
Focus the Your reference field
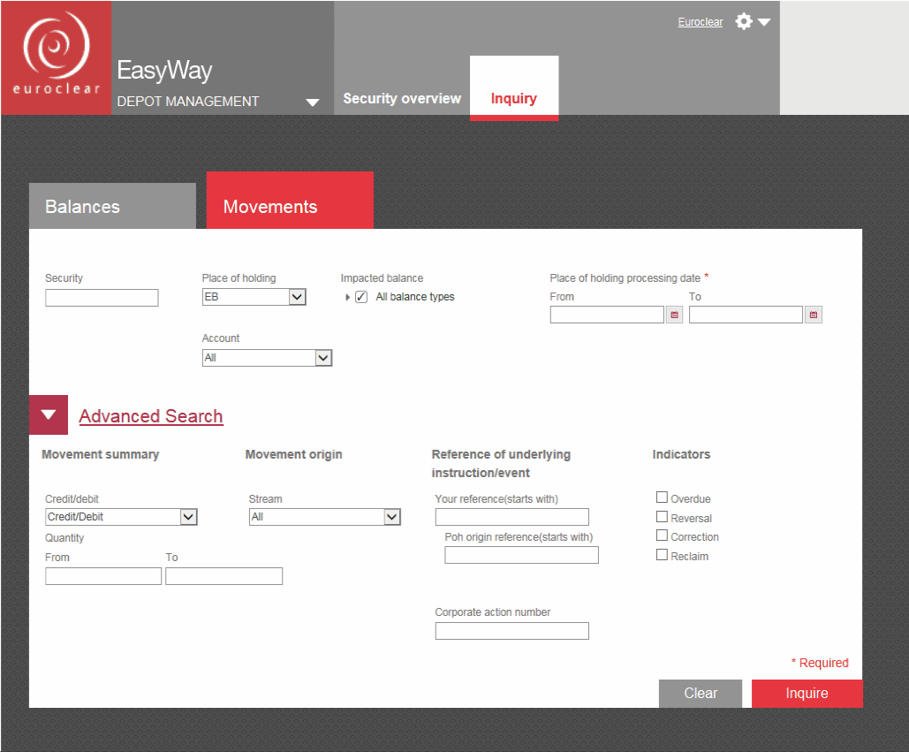(x=511, y=517)
